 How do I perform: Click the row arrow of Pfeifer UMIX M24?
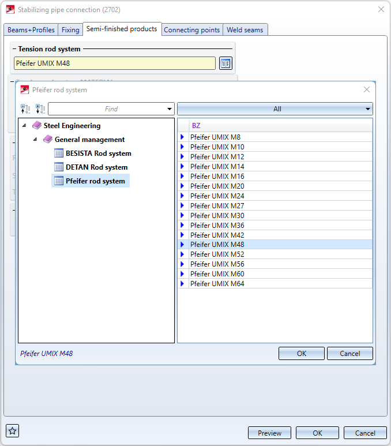pyautogui.click(x=183, y=196)
